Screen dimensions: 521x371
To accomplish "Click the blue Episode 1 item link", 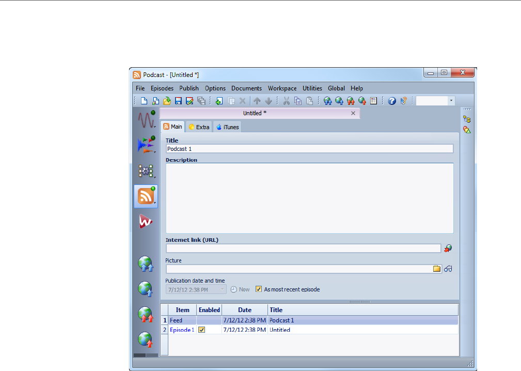I will [x=182, y=330].
